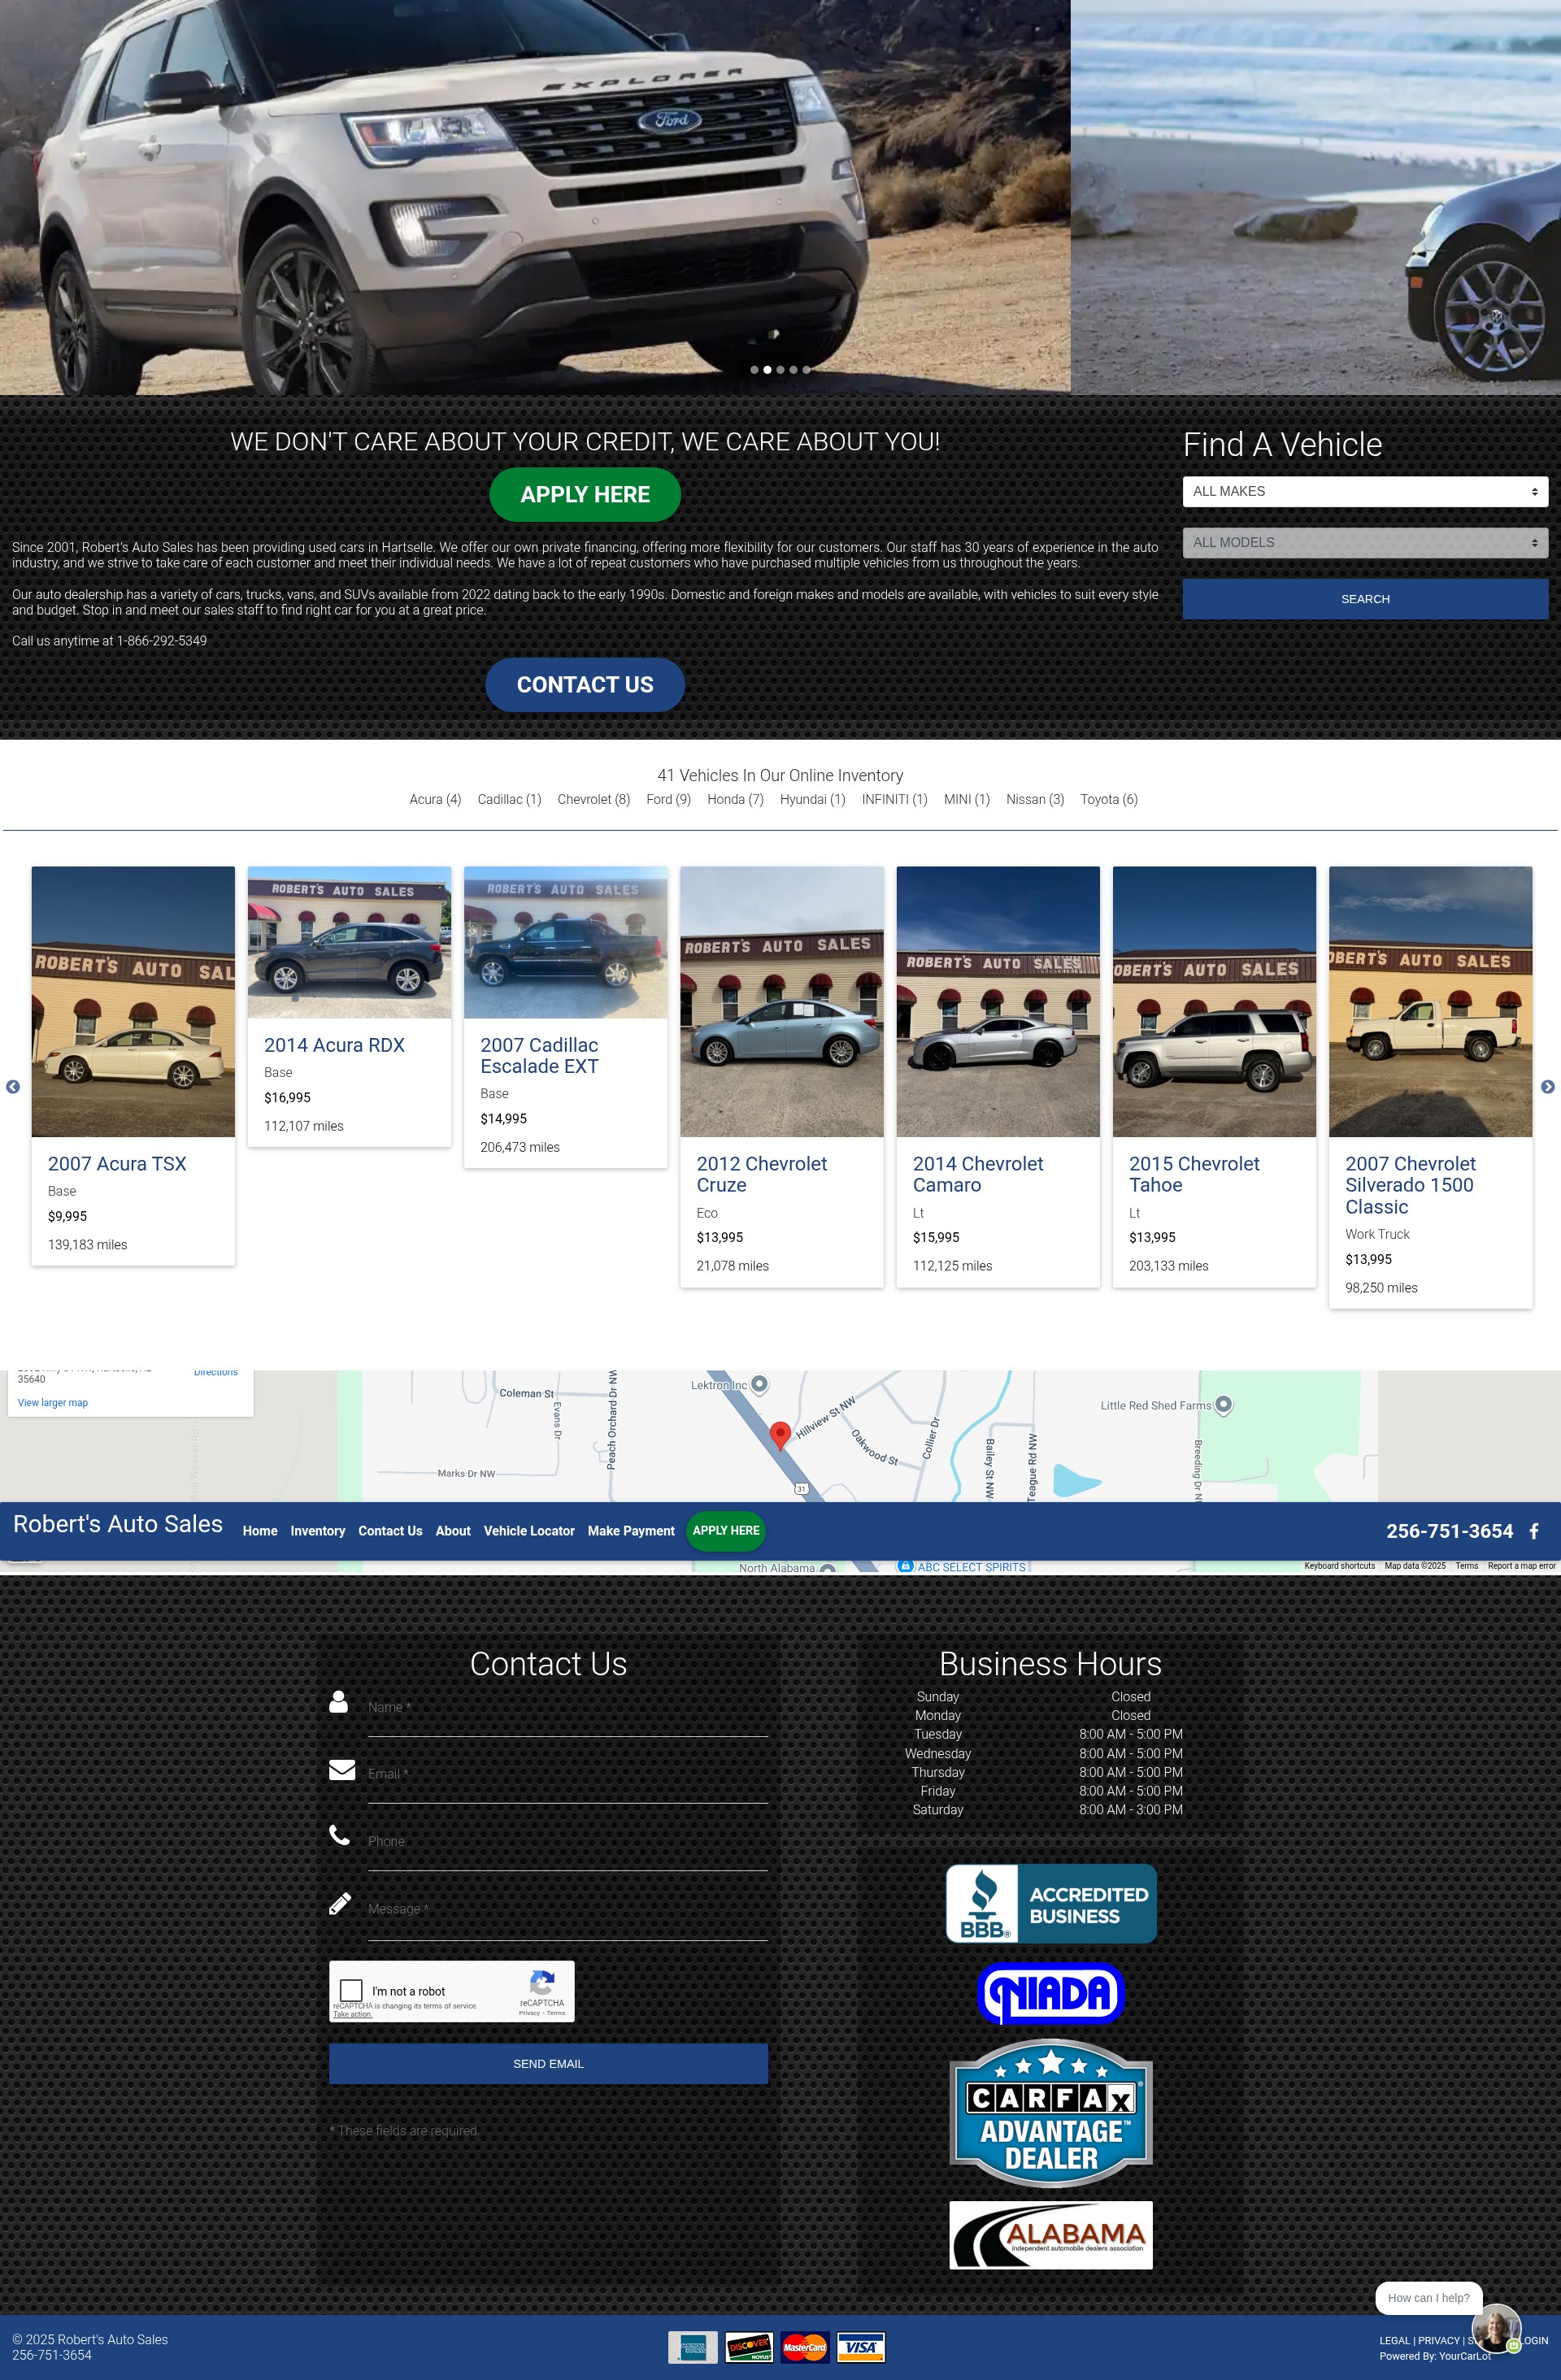Open the All Models dropdown
This screenshot has width=1561, height=2380.
tap(1365, 542)
